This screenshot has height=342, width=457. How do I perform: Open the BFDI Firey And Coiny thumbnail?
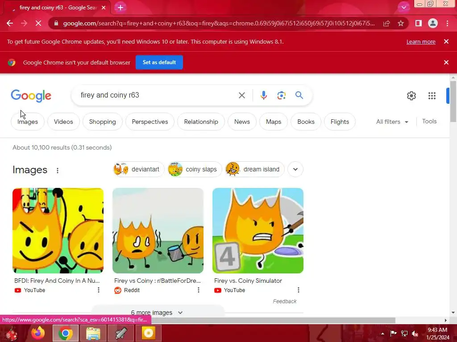click(58, 231)
